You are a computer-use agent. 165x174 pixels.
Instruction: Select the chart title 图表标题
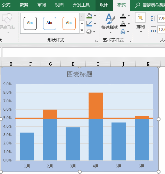pos(80,74)
